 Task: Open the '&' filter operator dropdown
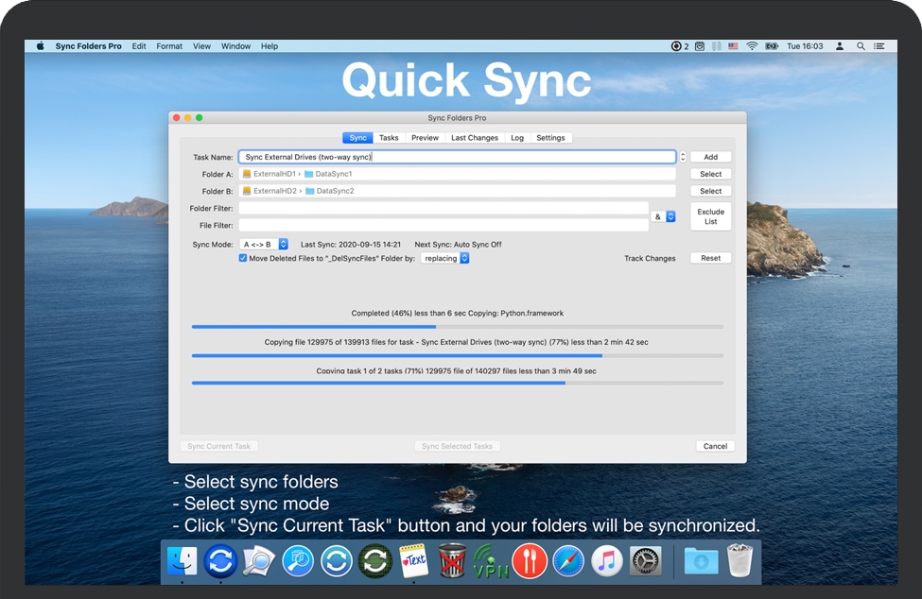pyautogui.click(x=664, y=216)
